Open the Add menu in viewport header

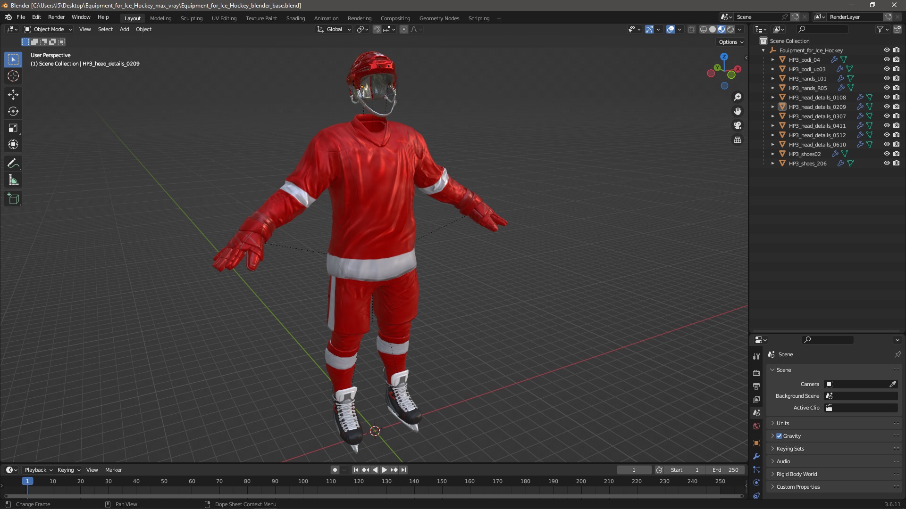[x=124, y=29]
